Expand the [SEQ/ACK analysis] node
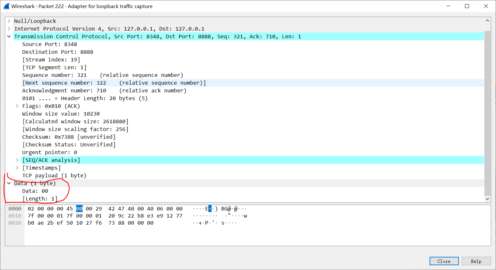 click(17, 160)
